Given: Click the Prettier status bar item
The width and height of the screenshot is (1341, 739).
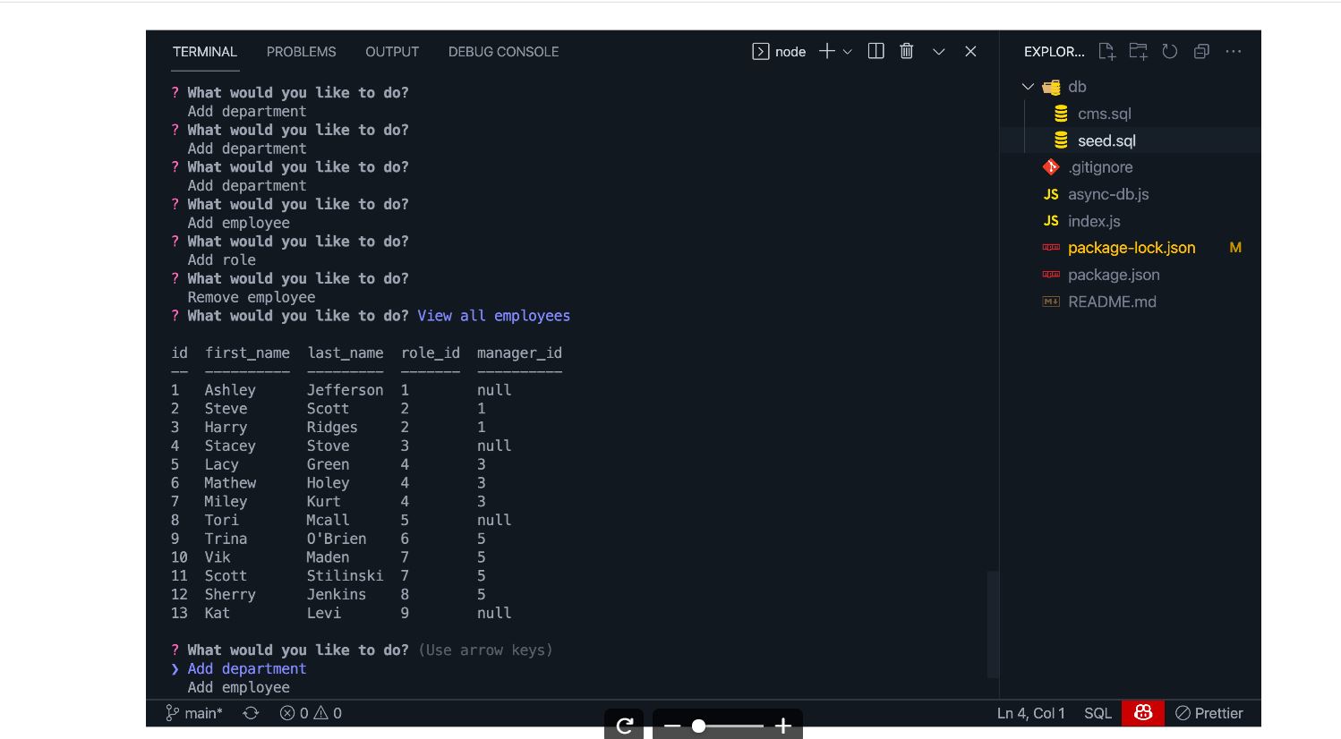Looking at the screenshot, I should point(1209,713).
